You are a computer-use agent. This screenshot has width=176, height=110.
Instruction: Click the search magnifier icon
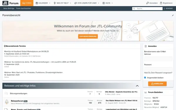134,9
